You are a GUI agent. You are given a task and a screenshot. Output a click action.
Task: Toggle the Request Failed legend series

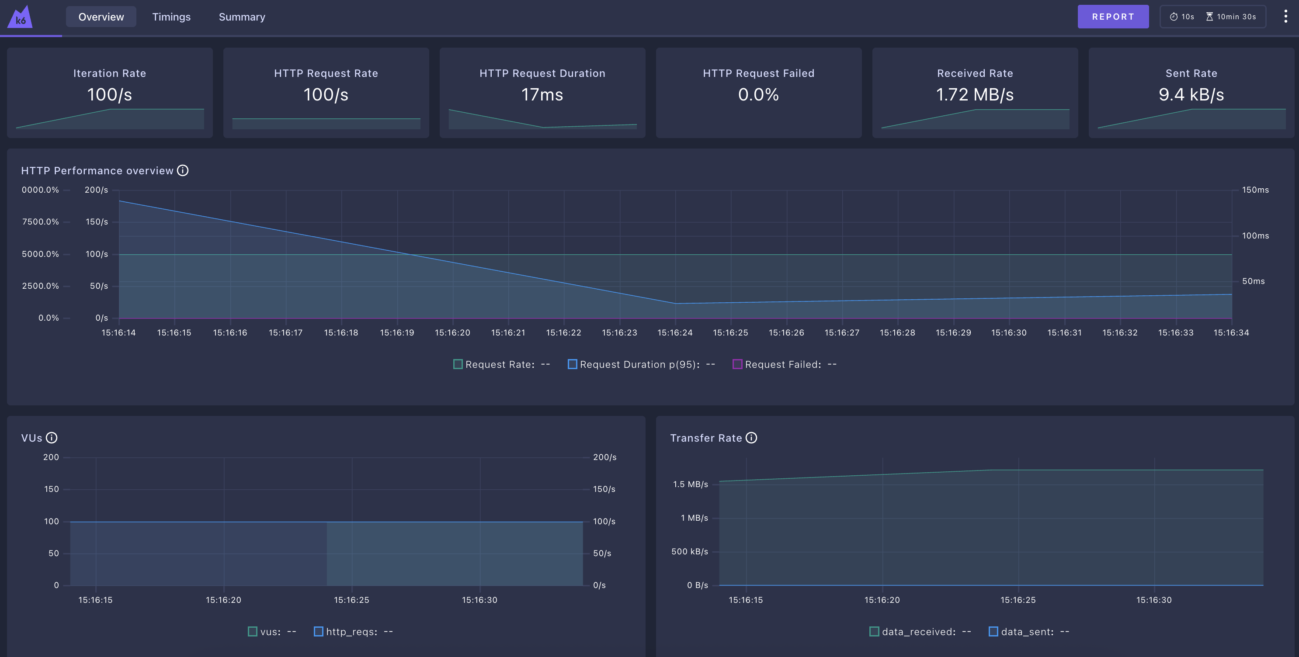[737, 364]
